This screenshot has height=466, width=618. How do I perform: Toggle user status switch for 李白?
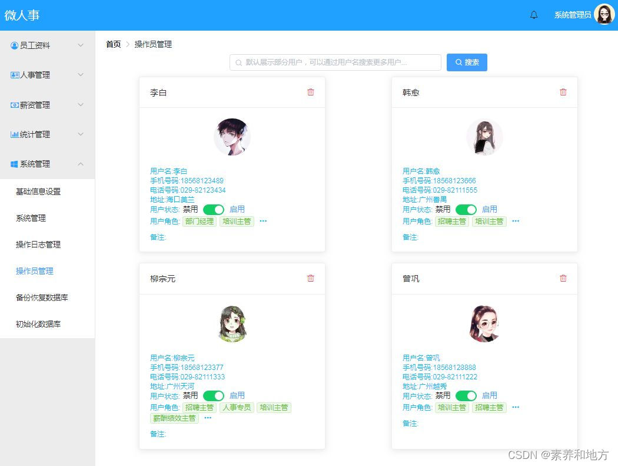[214, 210]
